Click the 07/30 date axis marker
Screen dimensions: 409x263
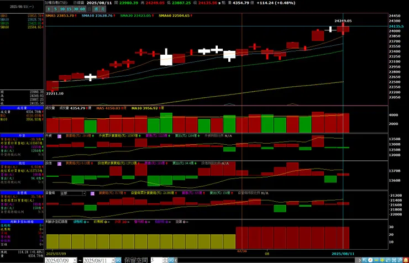(242, 251)
